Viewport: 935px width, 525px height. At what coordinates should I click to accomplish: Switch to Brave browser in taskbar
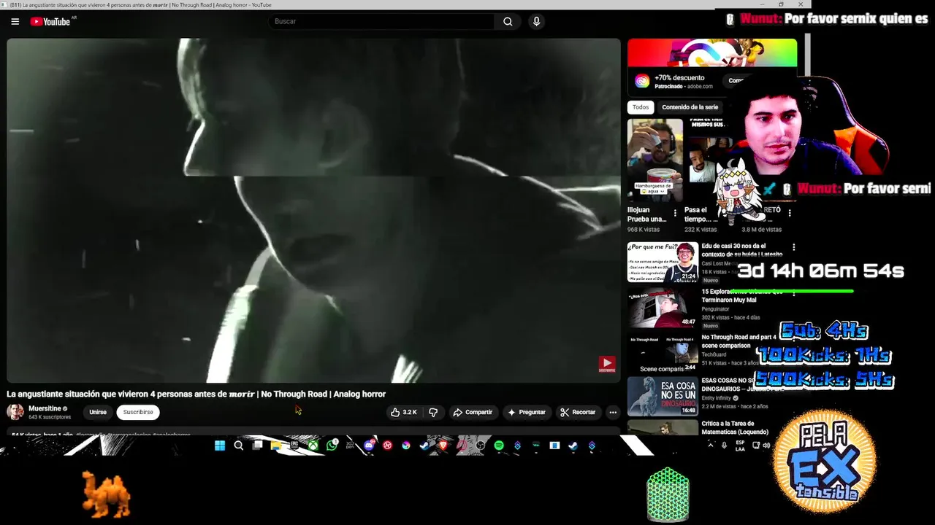[x=443, y=446]
